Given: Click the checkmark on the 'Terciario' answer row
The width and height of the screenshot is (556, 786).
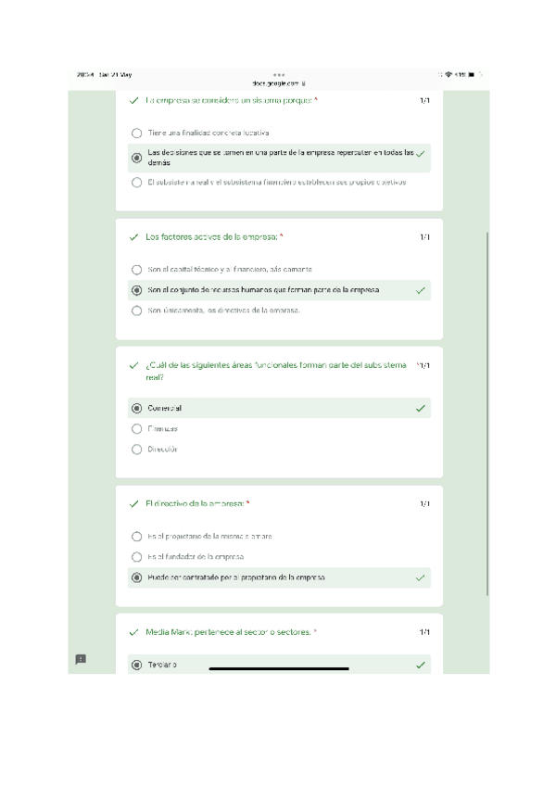Looking at the screenshot, I should [x=422, y=665].
